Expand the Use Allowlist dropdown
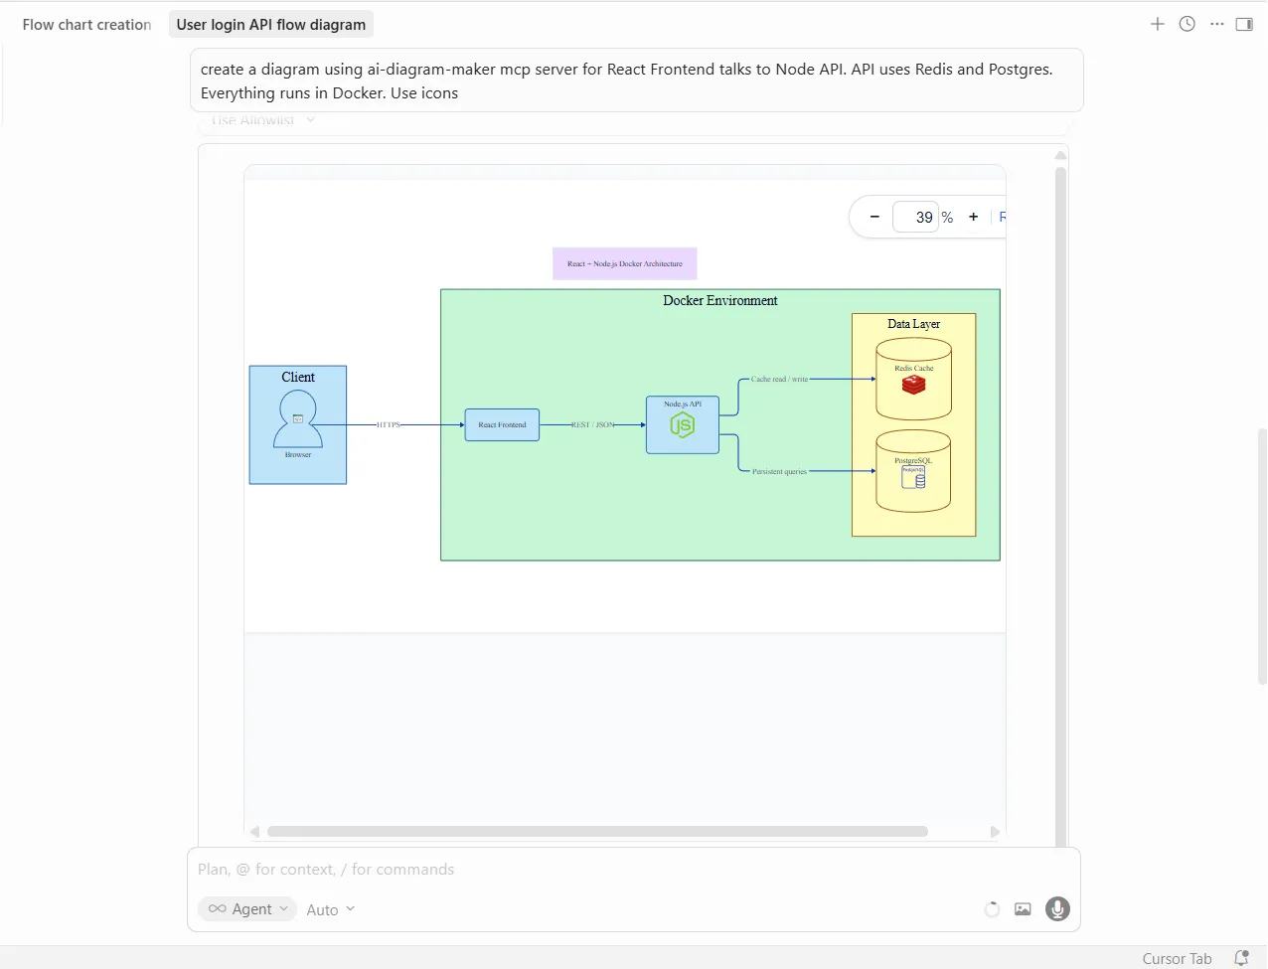This screenshot has width=1268, height=969. tap(260, 119)
